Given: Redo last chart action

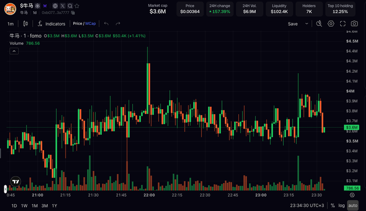Looking at the screenshot, I should [118, 24].
